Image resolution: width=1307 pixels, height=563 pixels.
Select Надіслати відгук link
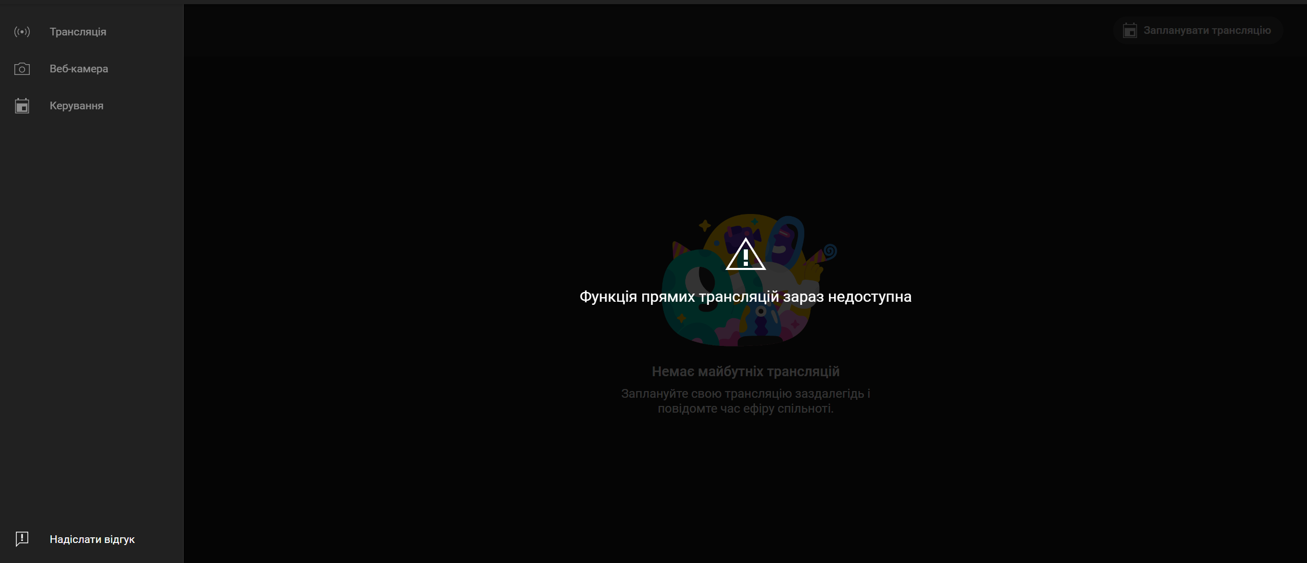click(92, 539)
